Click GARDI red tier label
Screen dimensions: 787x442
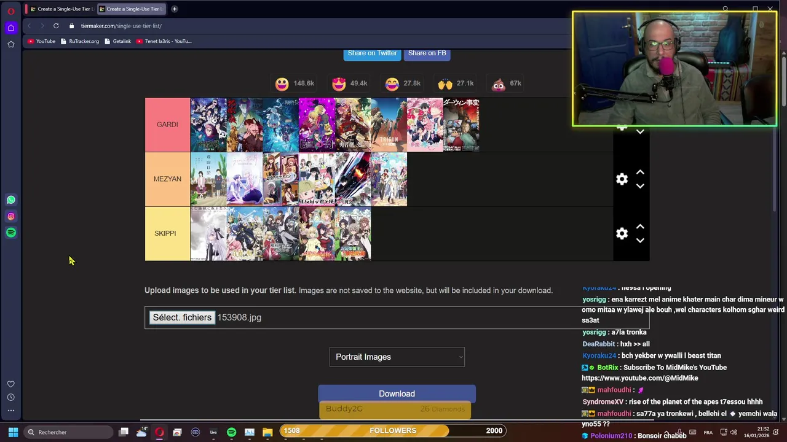[167, 125]
